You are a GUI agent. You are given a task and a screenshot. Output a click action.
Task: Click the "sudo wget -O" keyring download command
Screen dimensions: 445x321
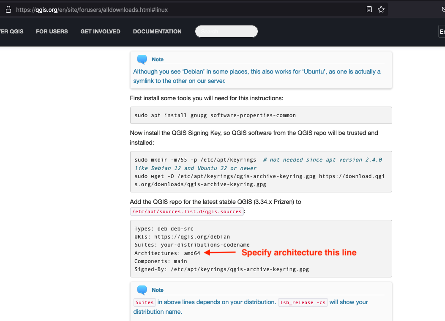click(259, 180)
